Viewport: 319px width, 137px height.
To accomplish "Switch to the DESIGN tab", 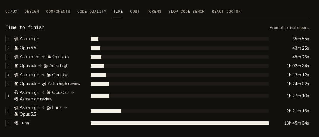I will [x=31, y=12].
